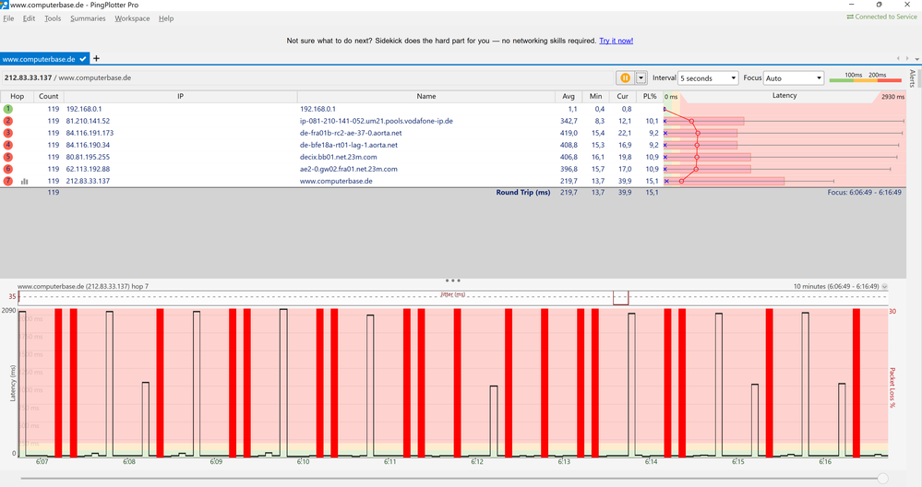The height and width of the screenshot is (487, 922).
Task: Click the timeline graph at the 6:10 label
Action: 303,462
